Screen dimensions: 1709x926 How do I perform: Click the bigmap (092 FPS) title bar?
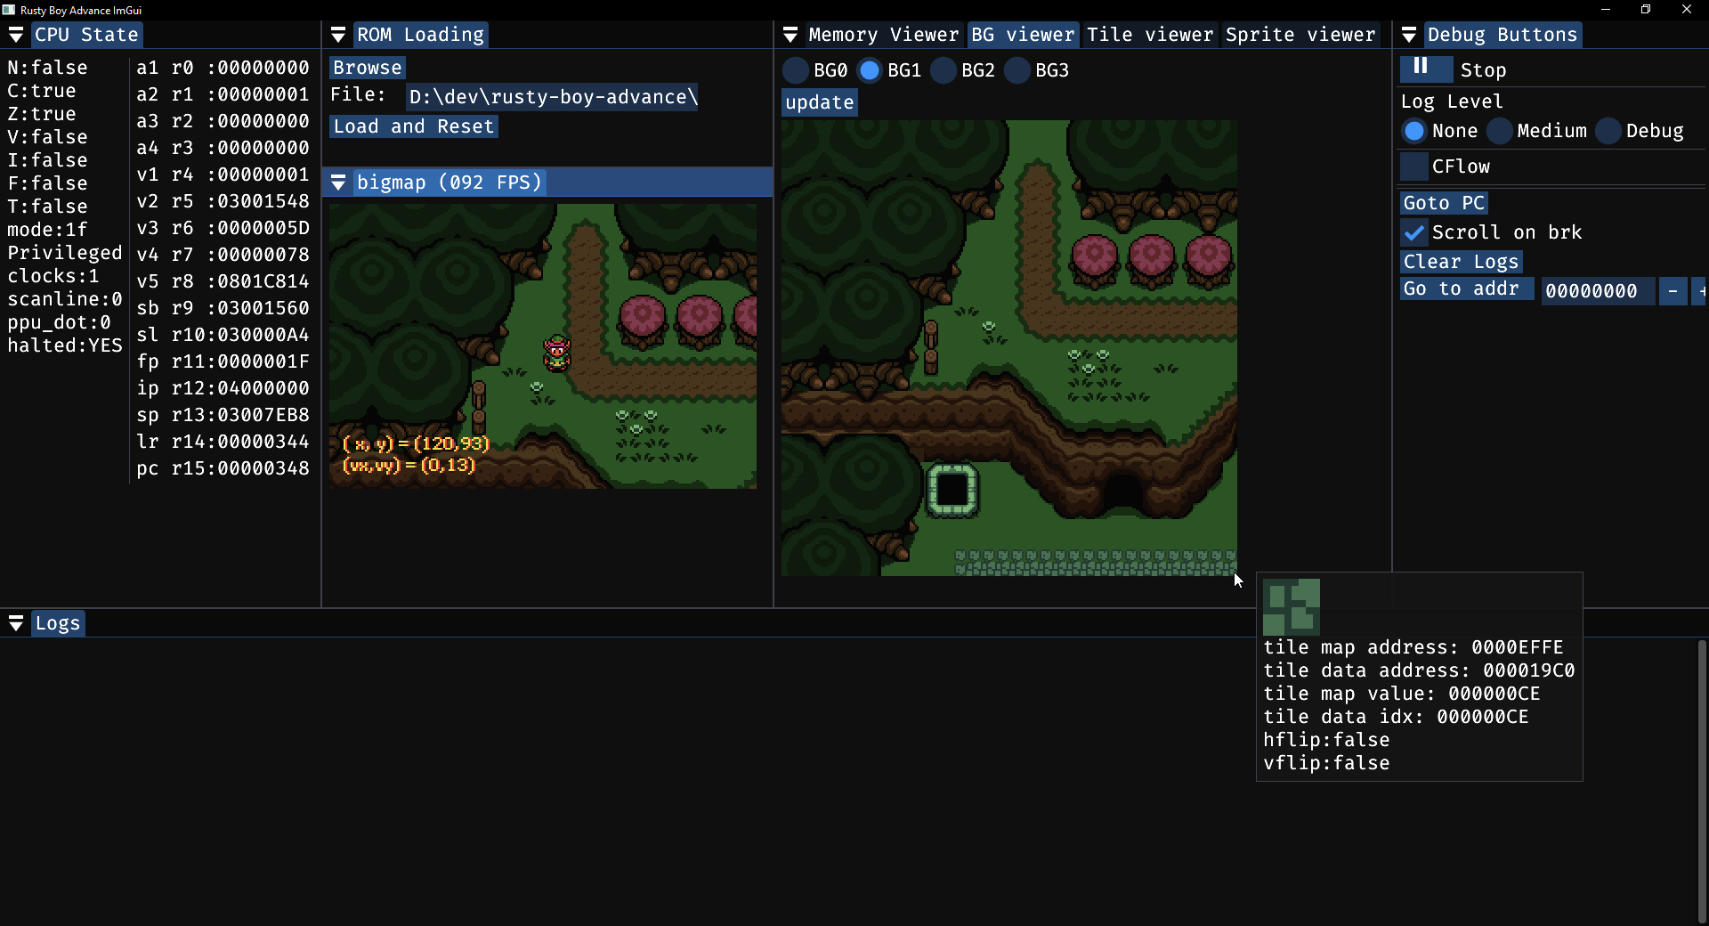click(x=547, y=183)
